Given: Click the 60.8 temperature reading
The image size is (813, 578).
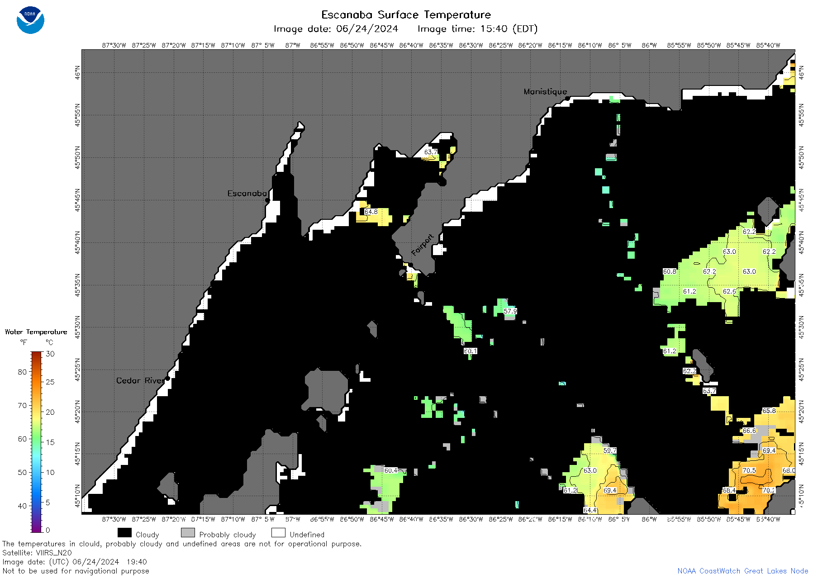Looking at the screenshot, I should tap(670, 271).
